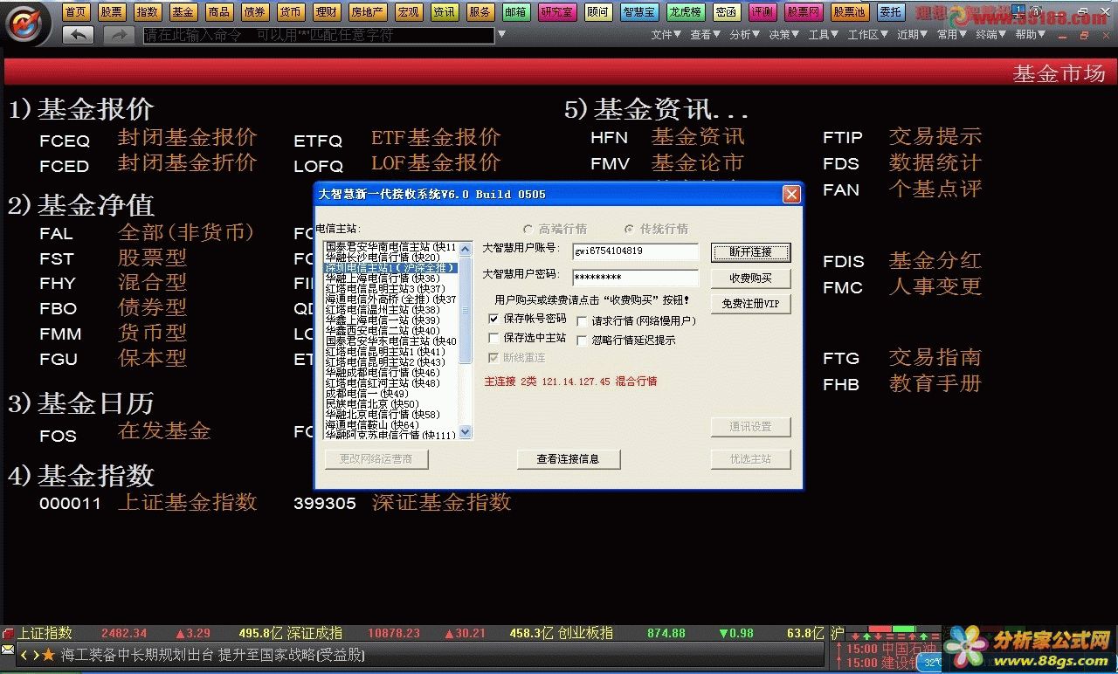
Task: Open the 邮箱 toolbar button
Action: click(x=516, y=11)
